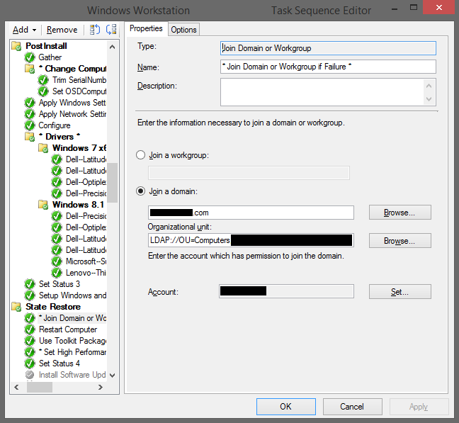Select the Set Status 3 step
Image resolution: width=459 pixels, height=423 pixels.
[x=59, y=284]
